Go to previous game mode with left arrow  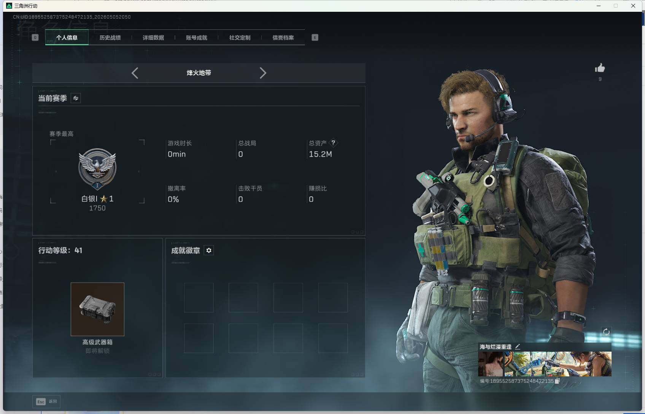pyautogui.click(x=135, y=73)
